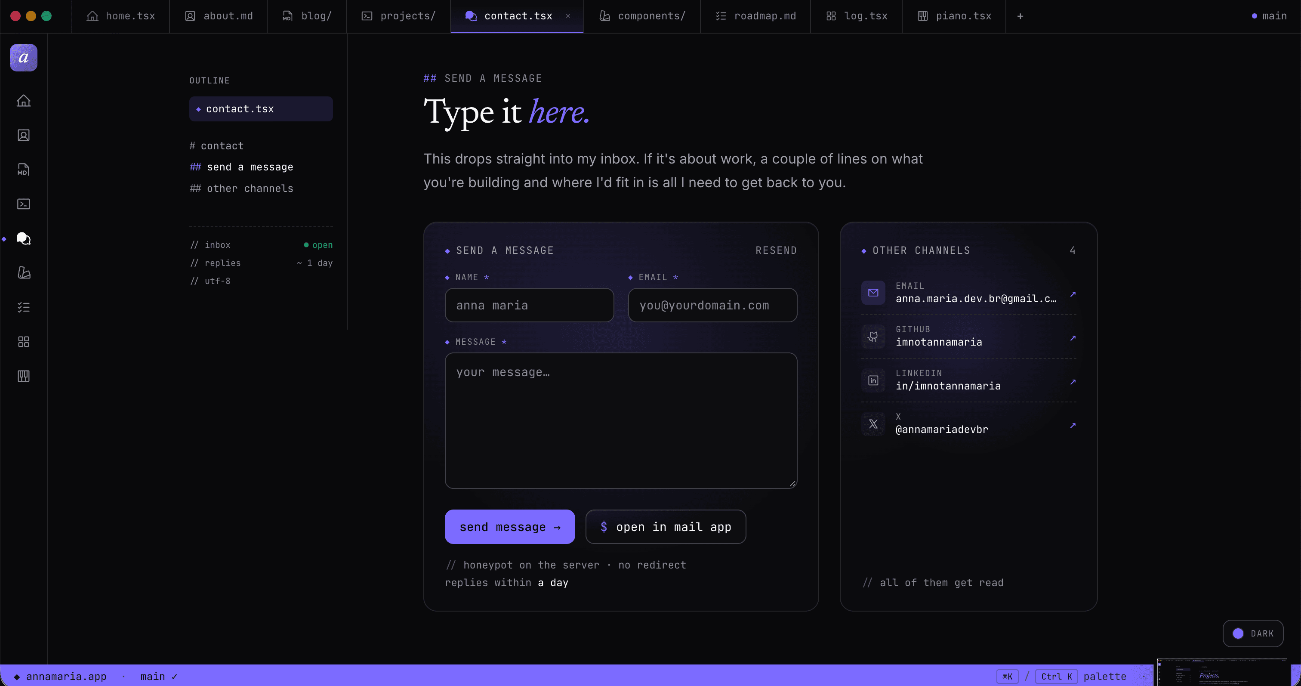Click open in mail app button

click(666, 526)
